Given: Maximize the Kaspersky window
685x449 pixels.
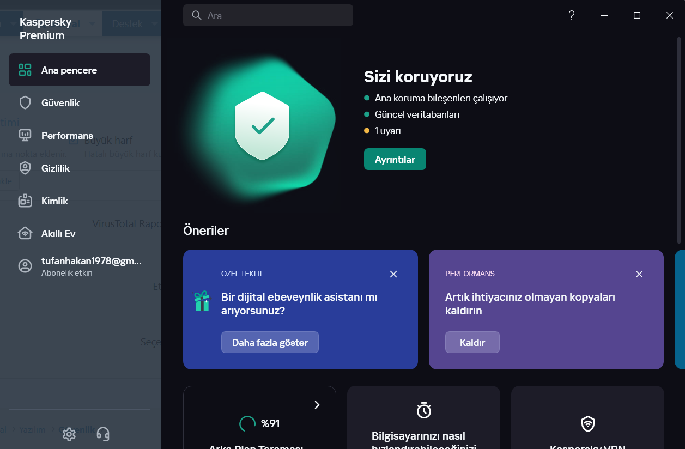Looking at the screenshot, I should [637, 15].
